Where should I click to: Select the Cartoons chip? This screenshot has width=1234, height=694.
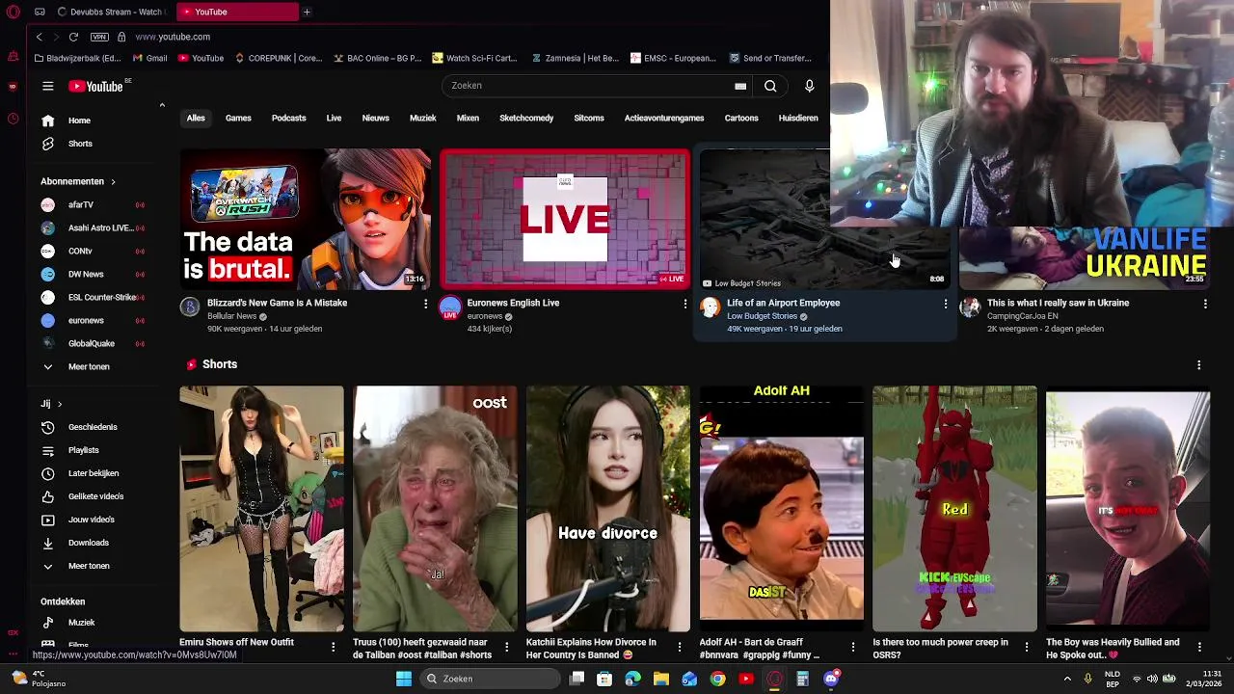(x=741, y=118)
